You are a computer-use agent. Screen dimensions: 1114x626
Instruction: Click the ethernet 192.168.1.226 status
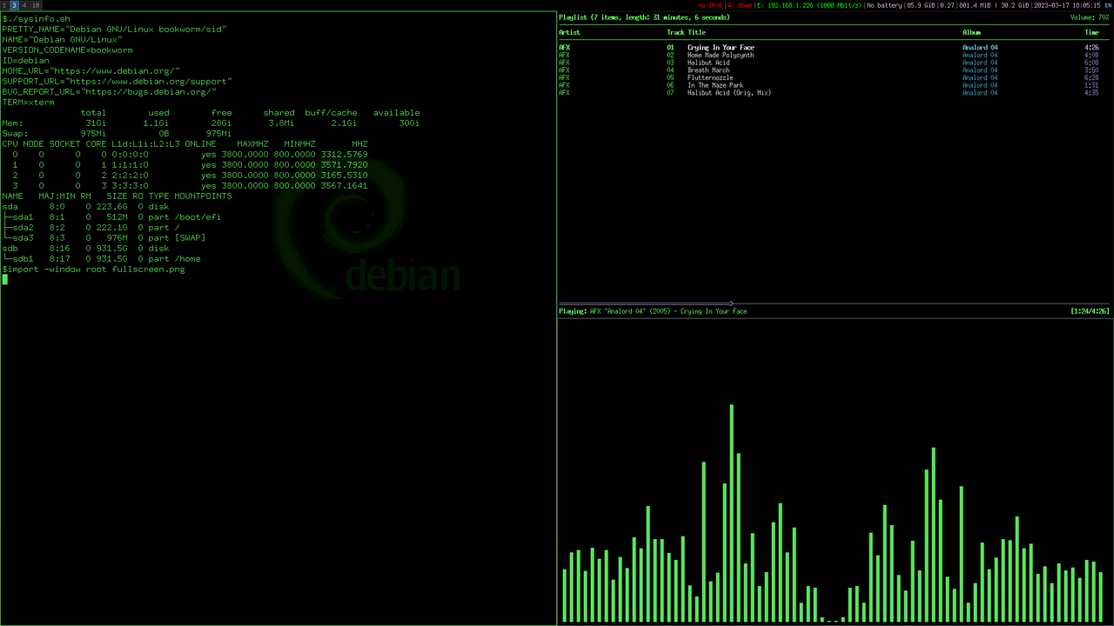click(809, 5)
